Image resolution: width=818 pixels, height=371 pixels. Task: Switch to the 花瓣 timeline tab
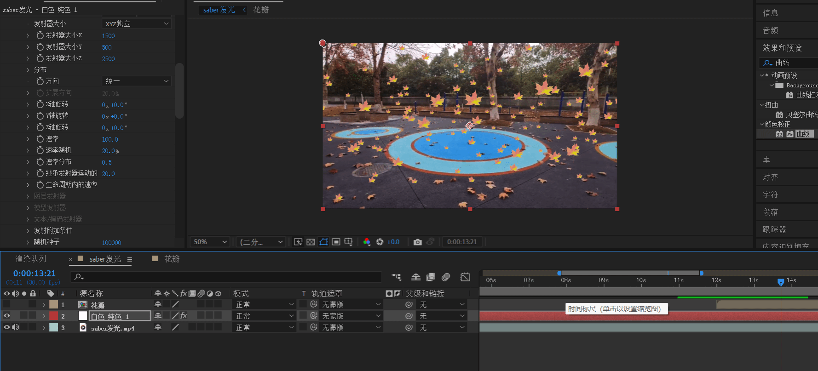pos(171,259)
